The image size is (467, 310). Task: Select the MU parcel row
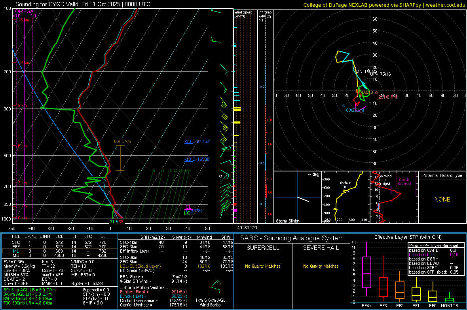(x=60, y=255)
